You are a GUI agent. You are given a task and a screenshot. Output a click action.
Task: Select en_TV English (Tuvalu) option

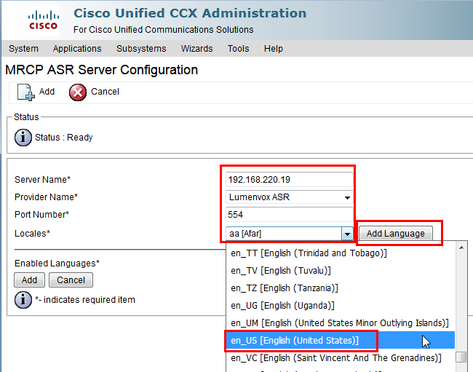click(341, 271)
